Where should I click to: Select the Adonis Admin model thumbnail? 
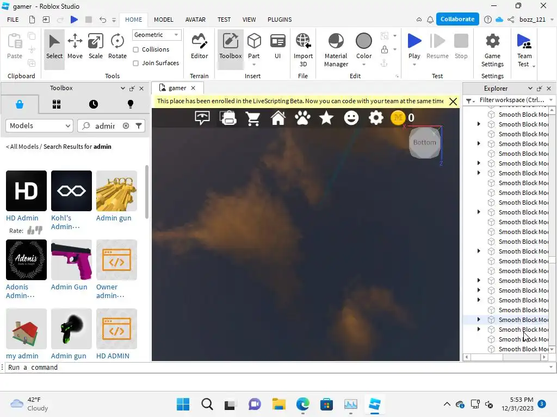(26, 260)
